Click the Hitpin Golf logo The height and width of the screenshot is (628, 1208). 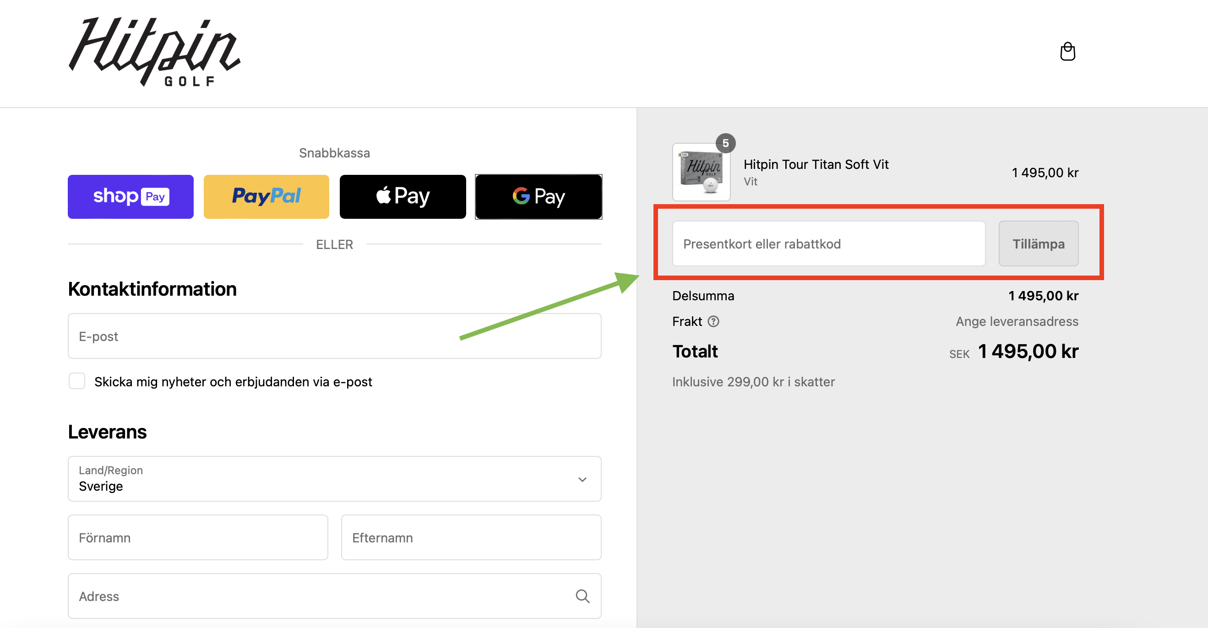point(154,52)
